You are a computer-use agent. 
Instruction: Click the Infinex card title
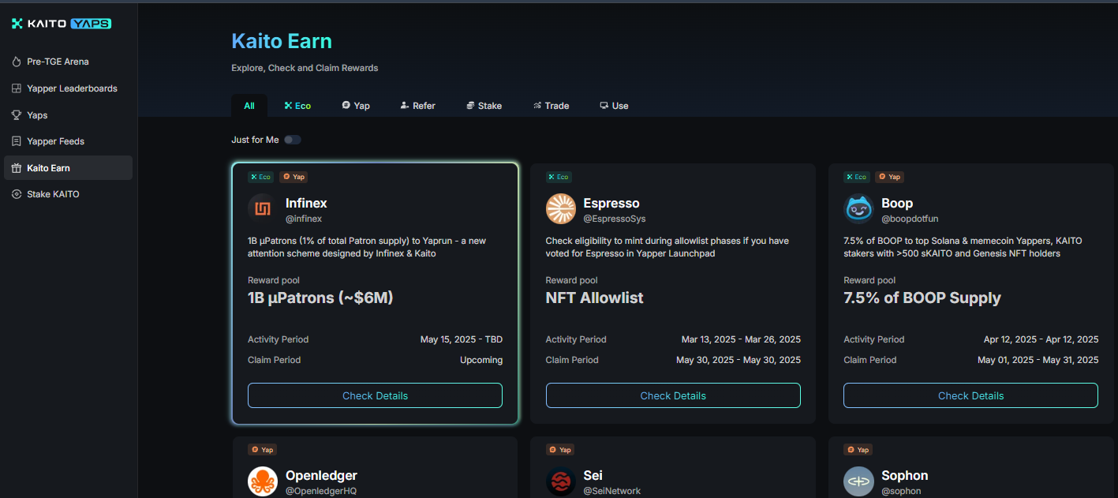306,204
